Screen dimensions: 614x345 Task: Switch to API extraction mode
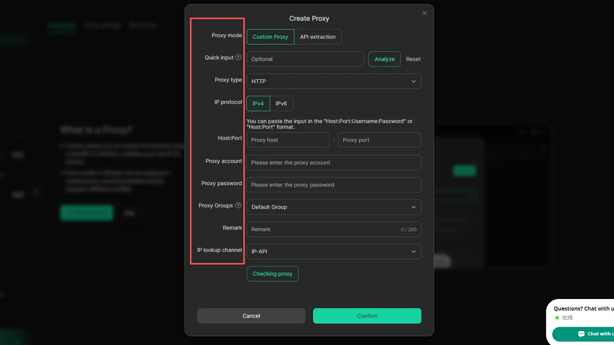coord(318,37)
